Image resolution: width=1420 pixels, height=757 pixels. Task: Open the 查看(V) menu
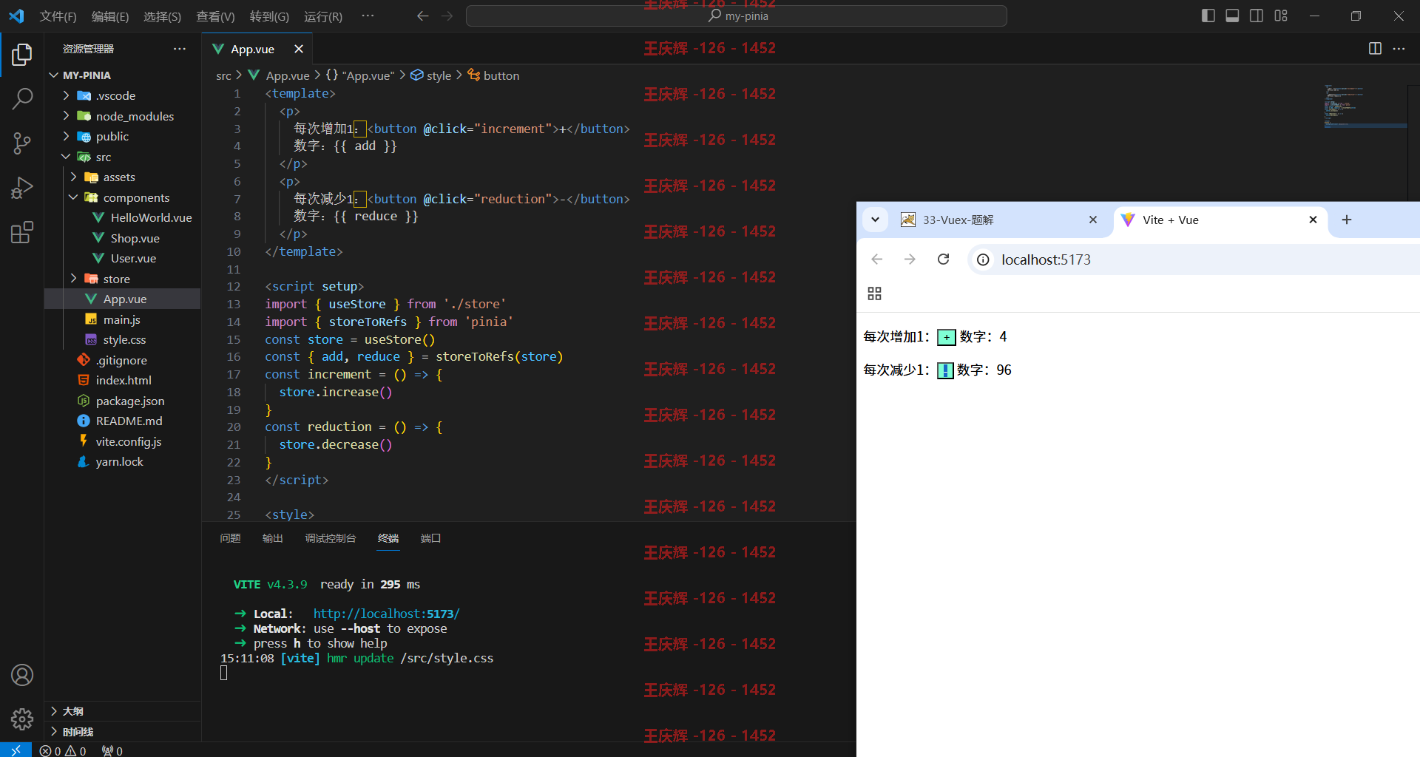pyautogui.click(x=215, y=16)
